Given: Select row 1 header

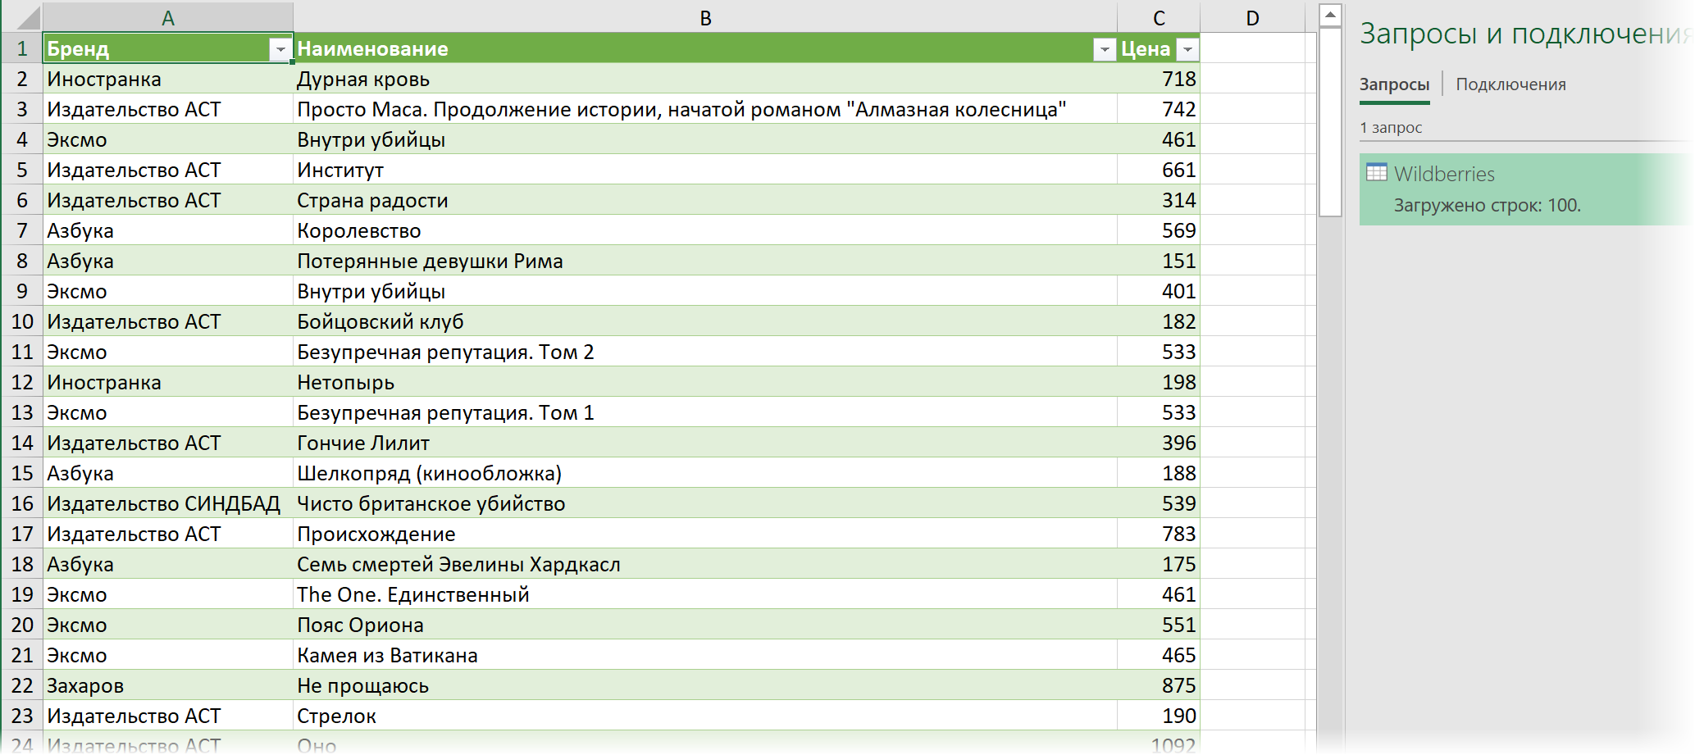Looking at the screenshot, I should (x=22, y=48).
